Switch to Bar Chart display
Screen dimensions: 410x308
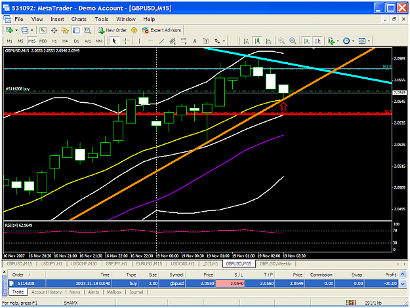click(246, 41)
